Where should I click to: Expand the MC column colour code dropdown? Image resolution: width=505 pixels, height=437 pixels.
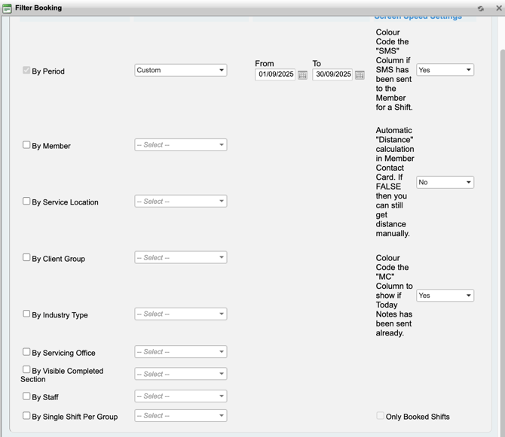445,296
